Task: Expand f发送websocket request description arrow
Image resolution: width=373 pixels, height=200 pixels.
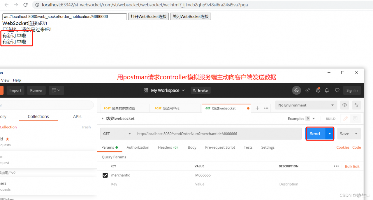Action: (102, 118)
